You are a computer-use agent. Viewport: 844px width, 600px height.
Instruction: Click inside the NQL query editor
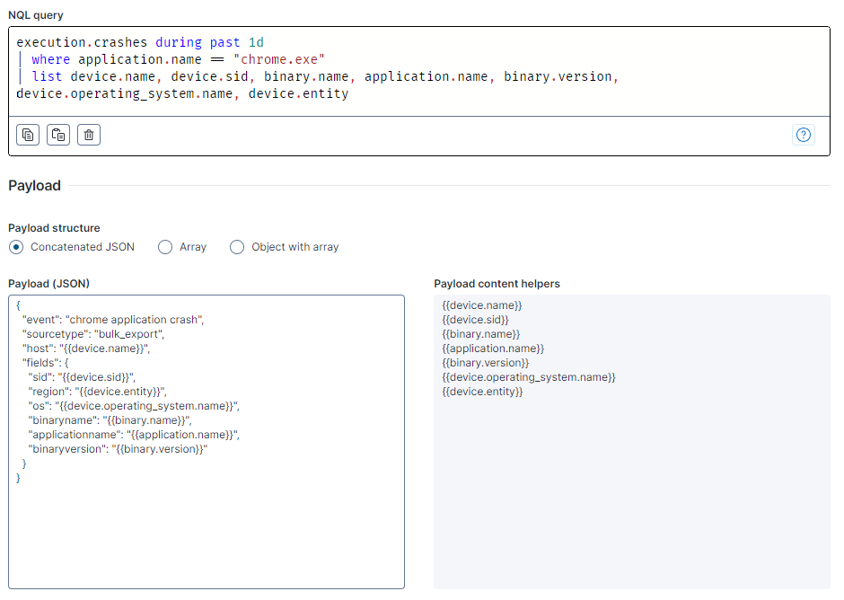pyautogui.click(x=419, y=71)
